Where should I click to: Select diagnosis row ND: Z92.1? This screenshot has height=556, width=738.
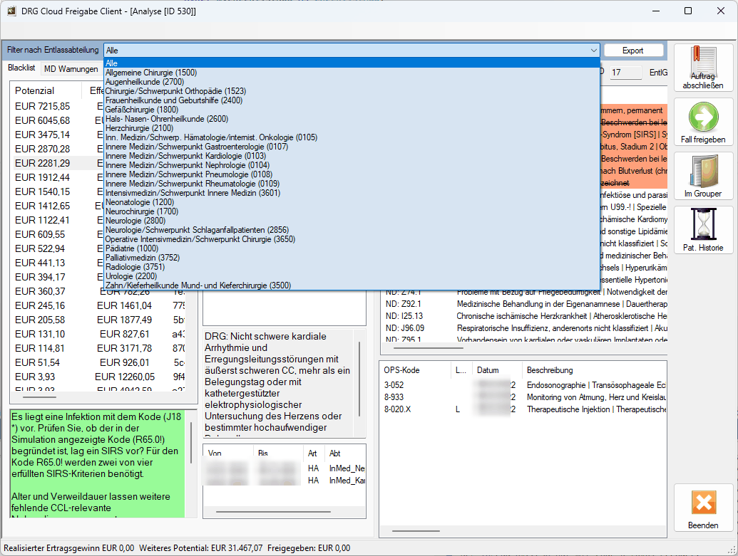(x=525, y=304)
